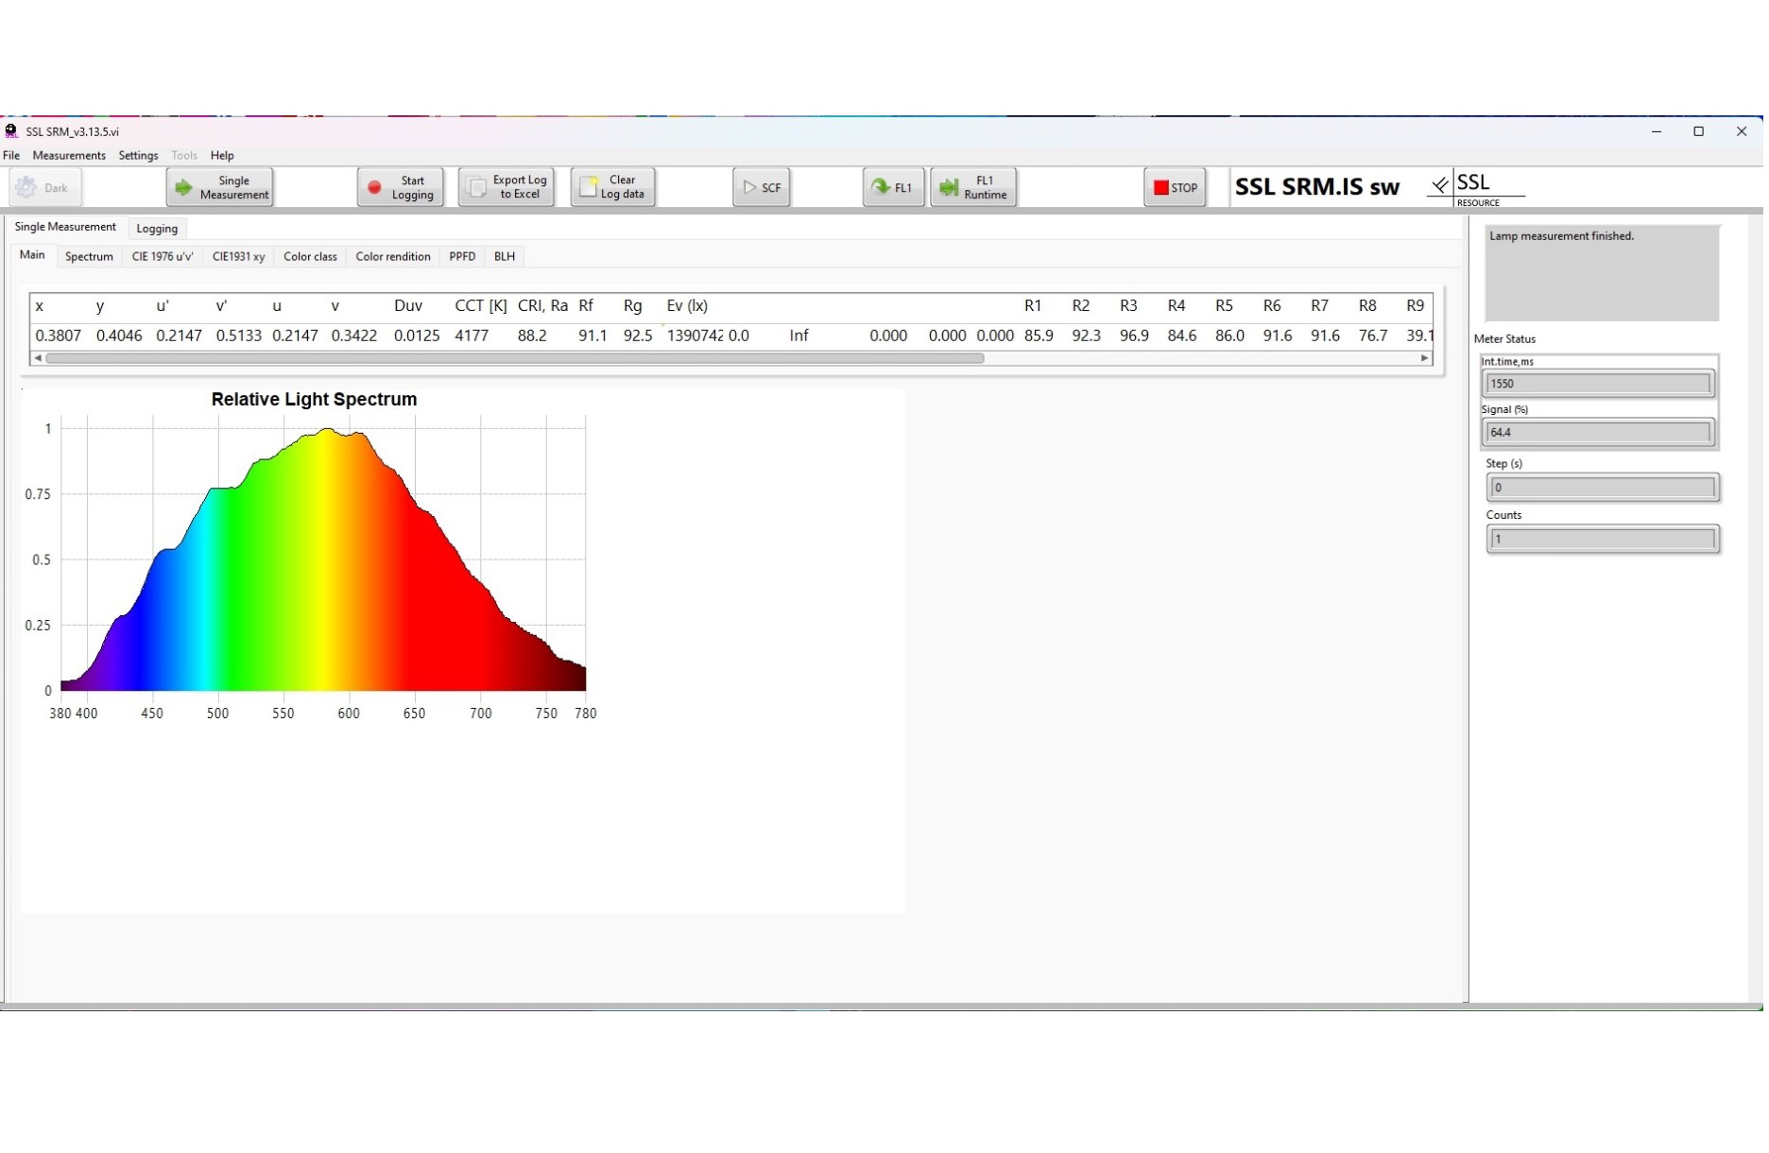Image resolution: width=1769 pixels, height=1153 pixels.
Task: Click the FL1 toolbar button
Action: [x=894, y=188]
